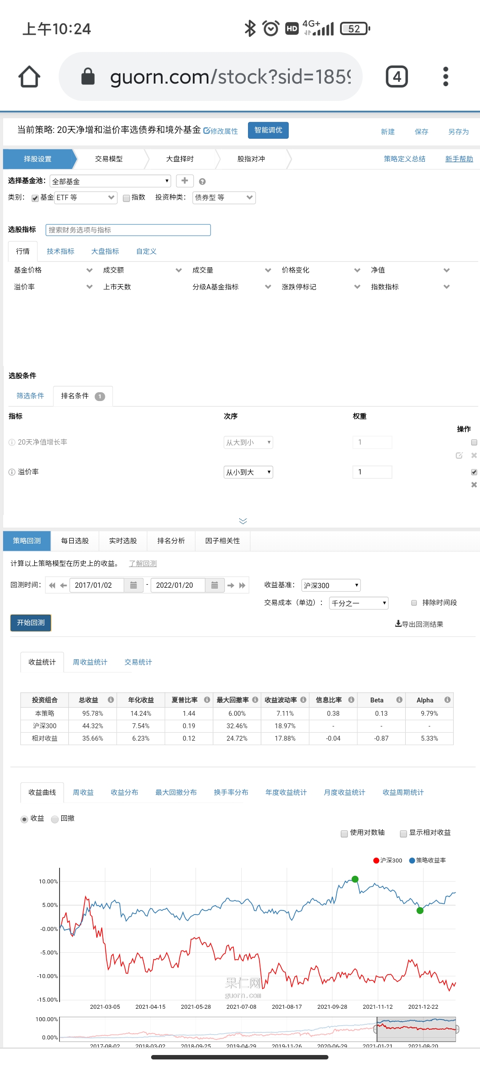This screenshot has height=1067, width=480.
Task: Click info icon in 夏普比率 column header
Action: click(x=207, y=700)
